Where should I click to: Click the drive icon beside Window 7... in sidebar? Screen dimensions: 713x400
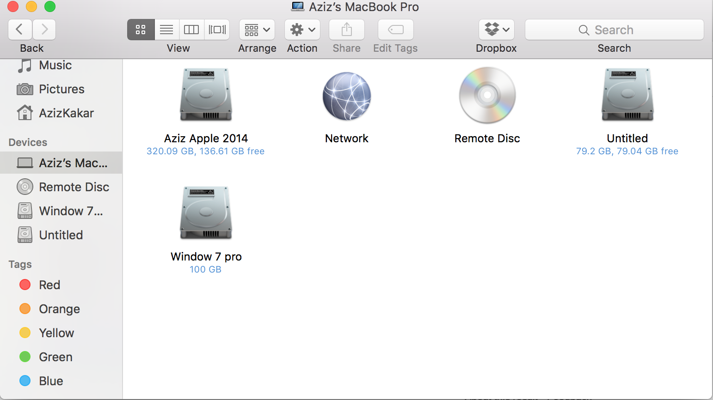pos(25,211)
